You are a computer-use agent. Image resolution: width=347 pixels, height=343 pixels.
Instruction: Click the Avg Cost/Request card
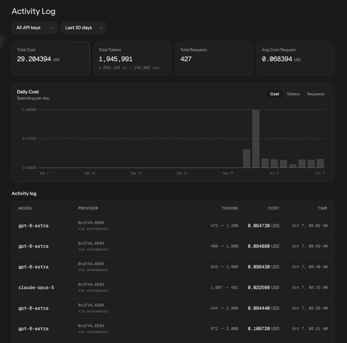pos(295,59)
